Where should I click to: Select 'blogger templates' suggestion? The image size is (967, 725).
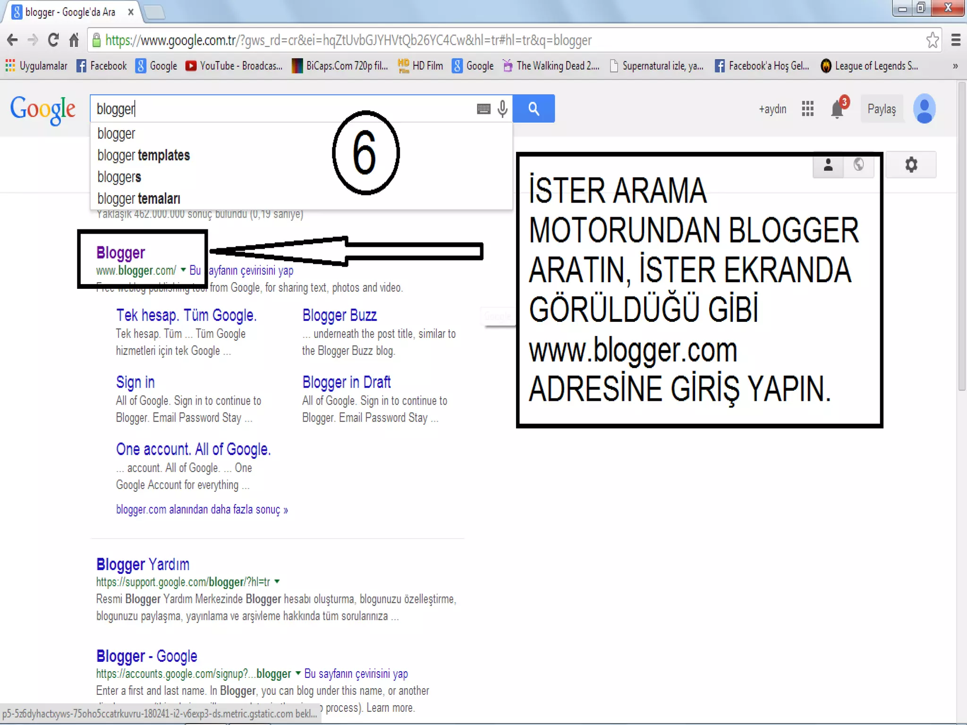pos(301,155)
